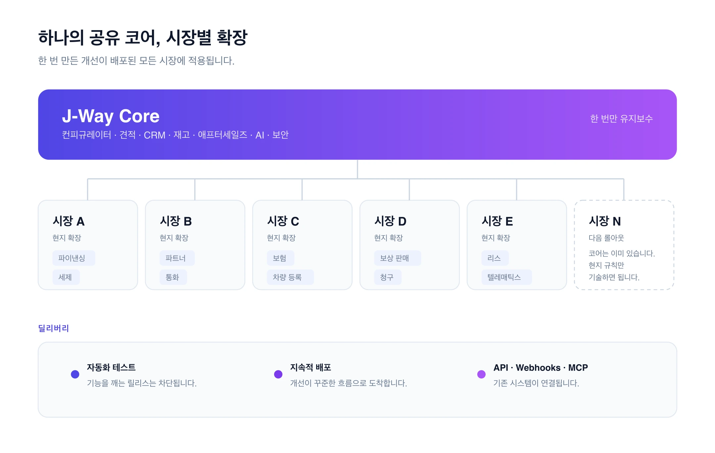Viewport: 715px width, 453px height.
Task: Select the '파트너' tag in 시장 B
Action: (177, 258)
